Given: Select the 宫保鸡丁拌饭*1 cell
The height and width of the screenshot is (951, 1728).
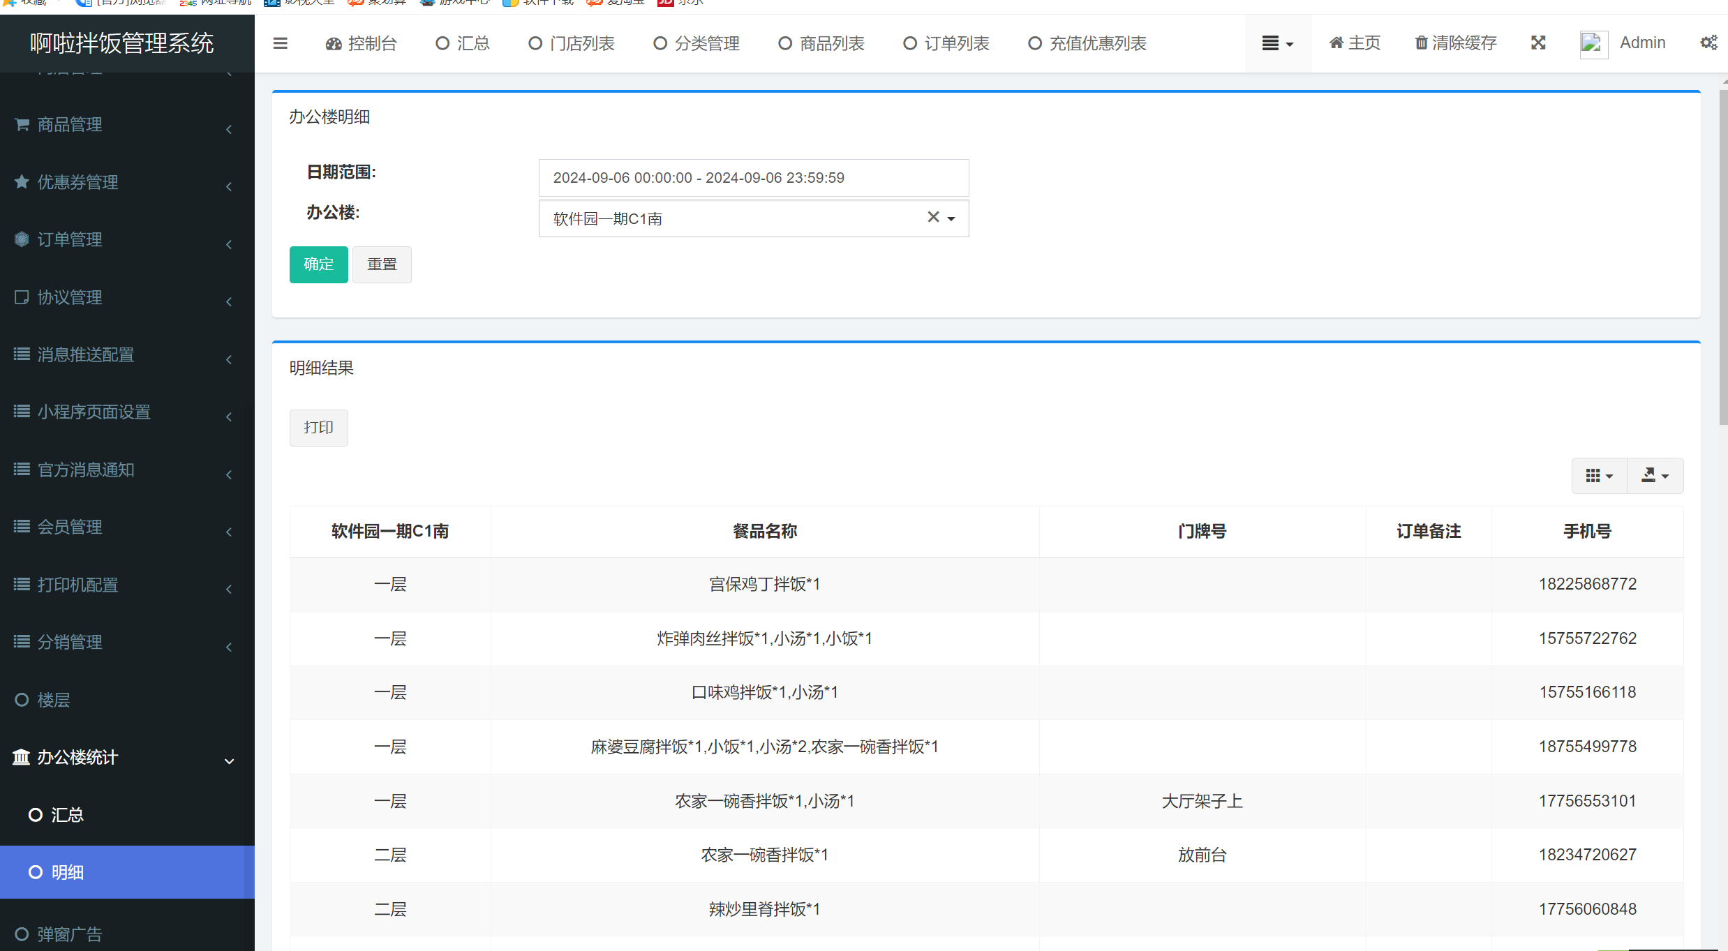Looking at the screenshot, I should [x=765, y=585].
